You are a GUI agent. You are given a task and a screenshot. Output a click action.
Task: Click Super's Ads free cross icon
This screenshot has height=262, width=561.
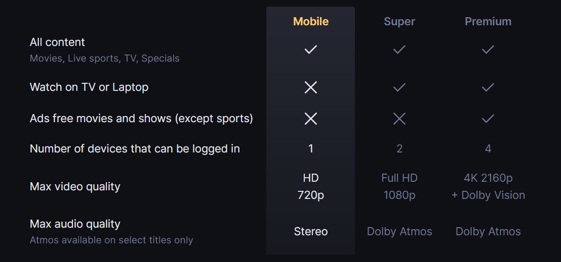tap(399, 119)
